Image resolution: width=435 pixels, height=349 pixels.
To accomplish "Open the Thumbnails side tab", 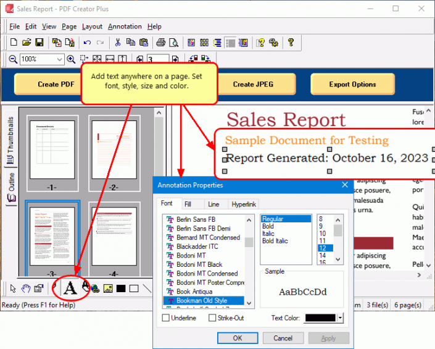I will [x=10, y=140].
